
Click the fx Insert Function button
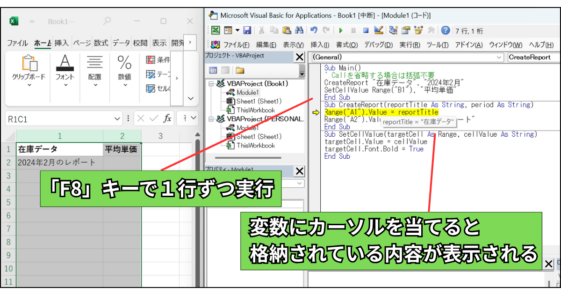click(x=167, y=119)
